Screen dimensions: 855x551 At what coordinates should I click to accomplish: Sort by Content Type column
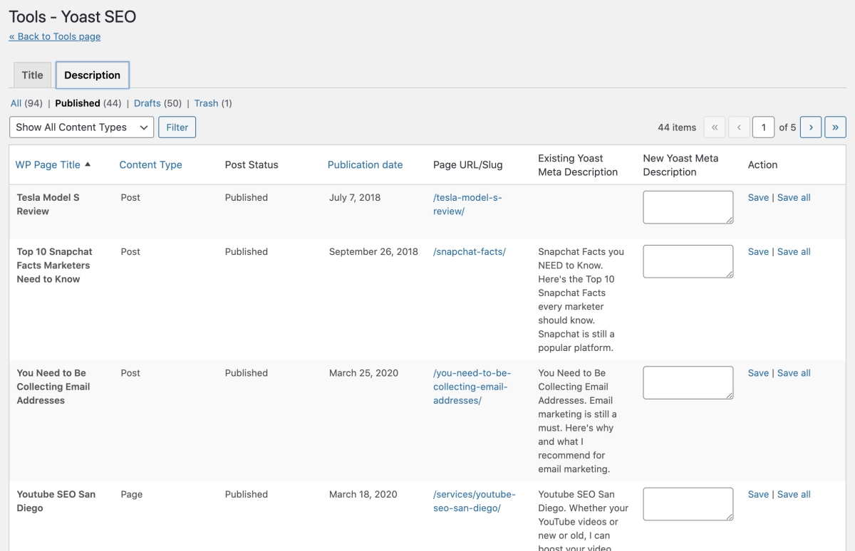pyautogui.click(x=150, y=164)
